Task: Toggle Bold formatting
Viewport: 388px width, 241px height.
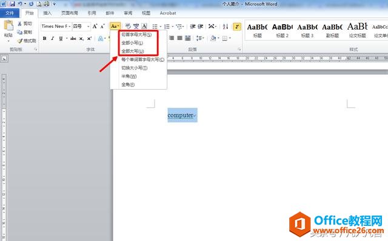Action: pos(44,38)
